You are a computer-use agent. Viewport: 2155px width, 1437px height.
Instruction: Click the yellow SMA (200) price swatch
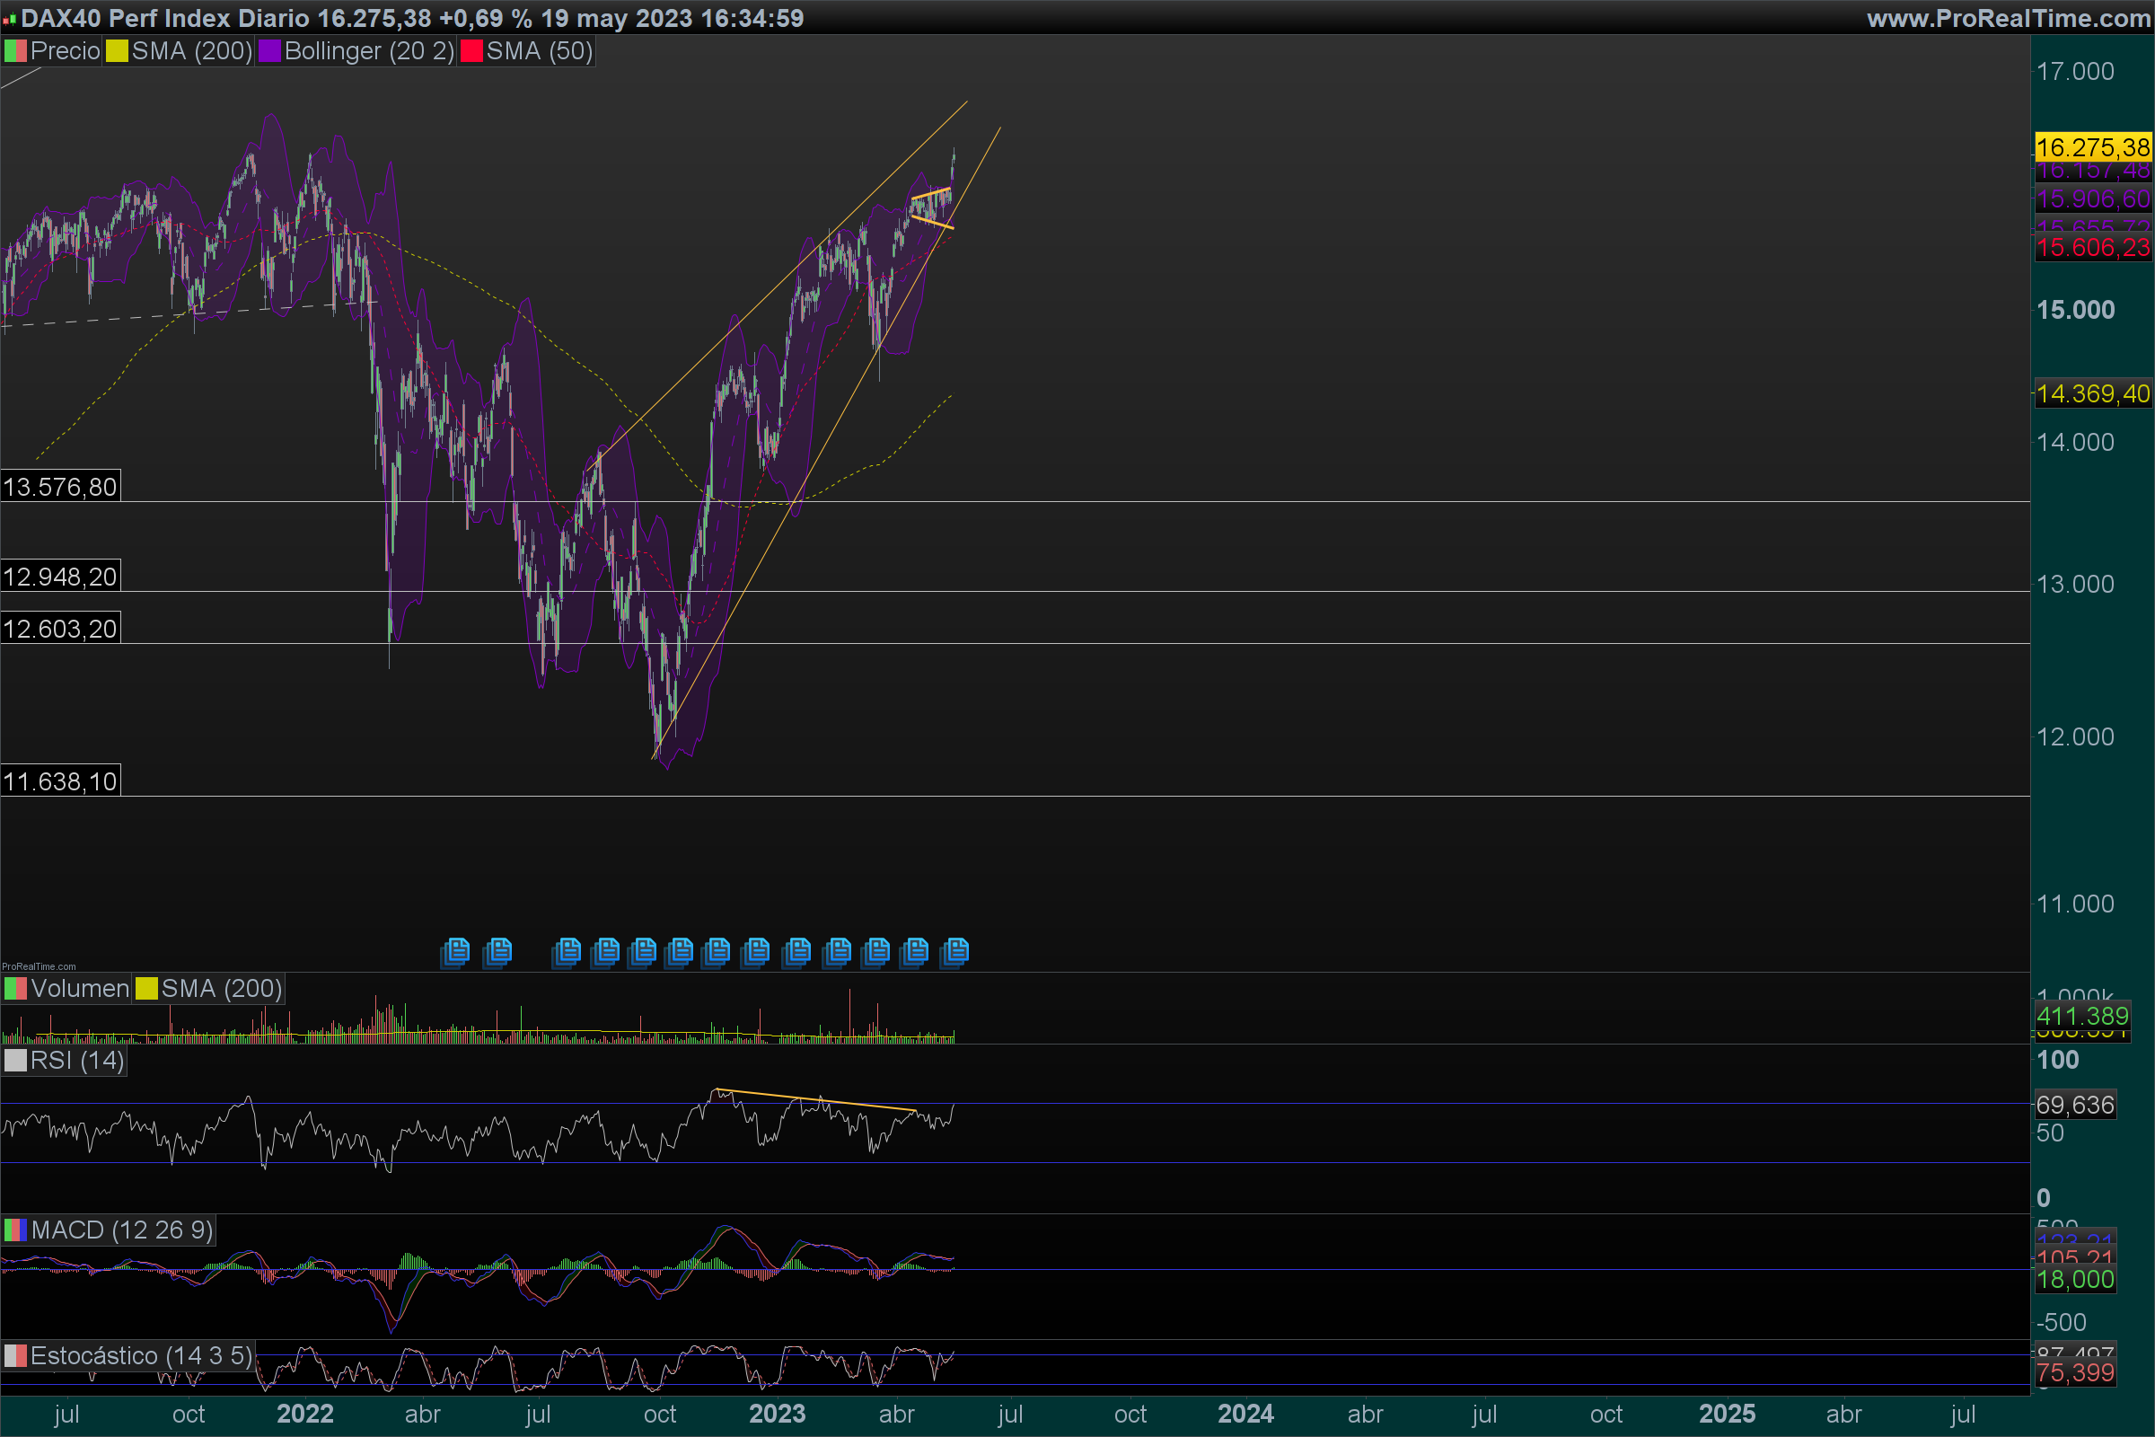click(x=118, y=51)
